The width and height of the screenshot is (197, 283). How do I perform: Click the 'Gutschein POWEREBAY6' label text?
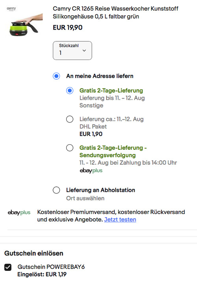(51, 267)
